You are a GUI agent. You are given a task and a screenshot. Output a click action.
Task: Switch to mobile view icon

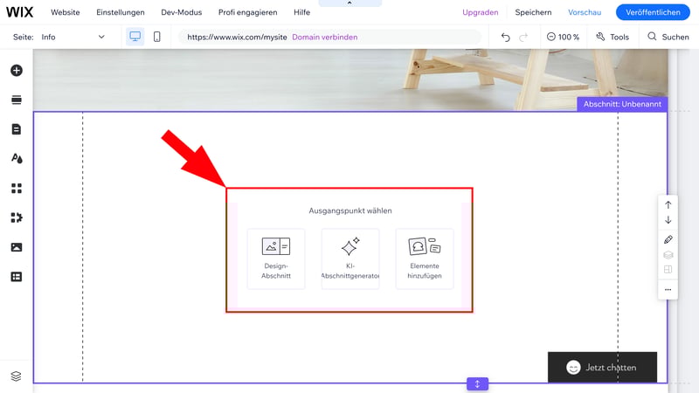click(157, 37)
